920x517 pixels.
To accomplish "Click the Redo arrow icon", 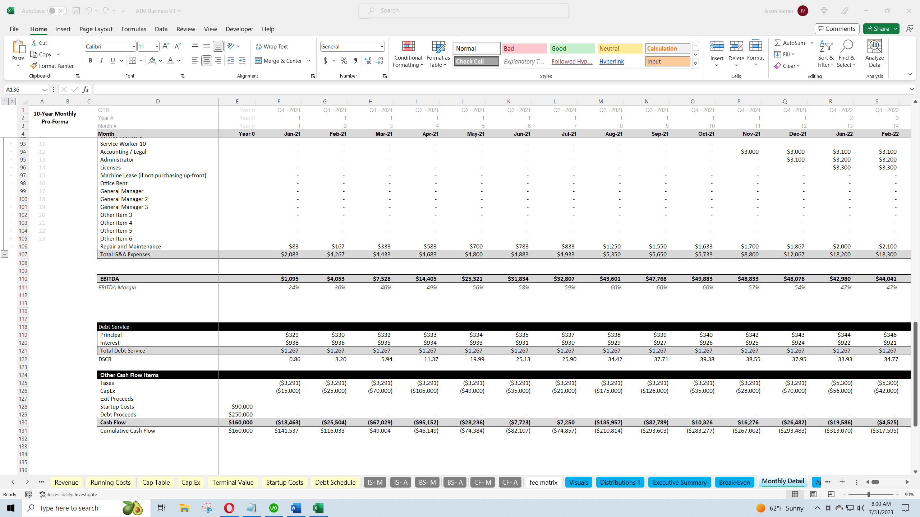I will (106, 11).
